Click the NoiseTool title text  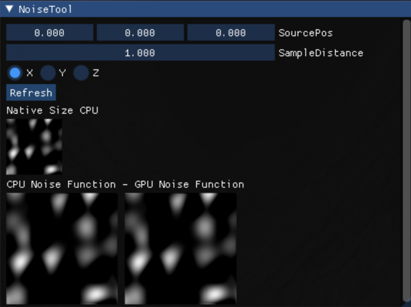(x=45, y=9)
